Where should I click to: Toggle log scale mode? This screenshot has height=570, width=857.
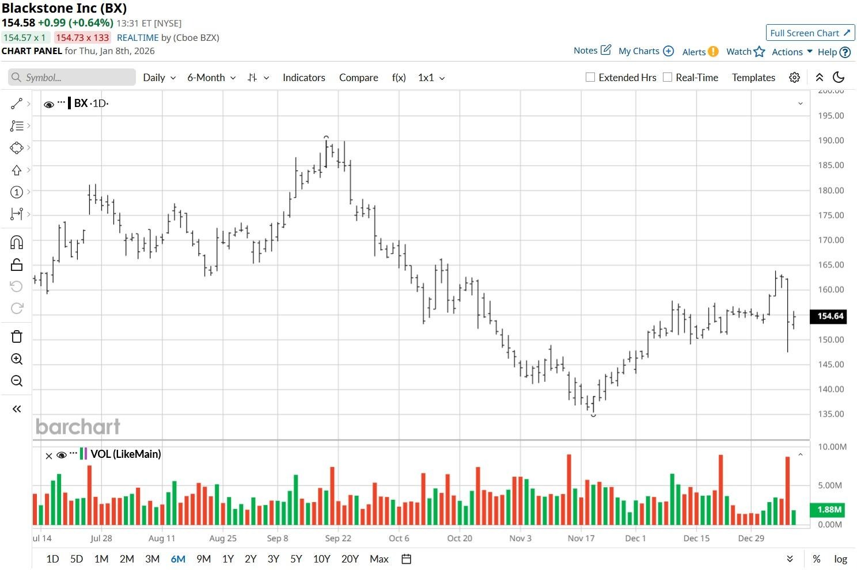841,559
